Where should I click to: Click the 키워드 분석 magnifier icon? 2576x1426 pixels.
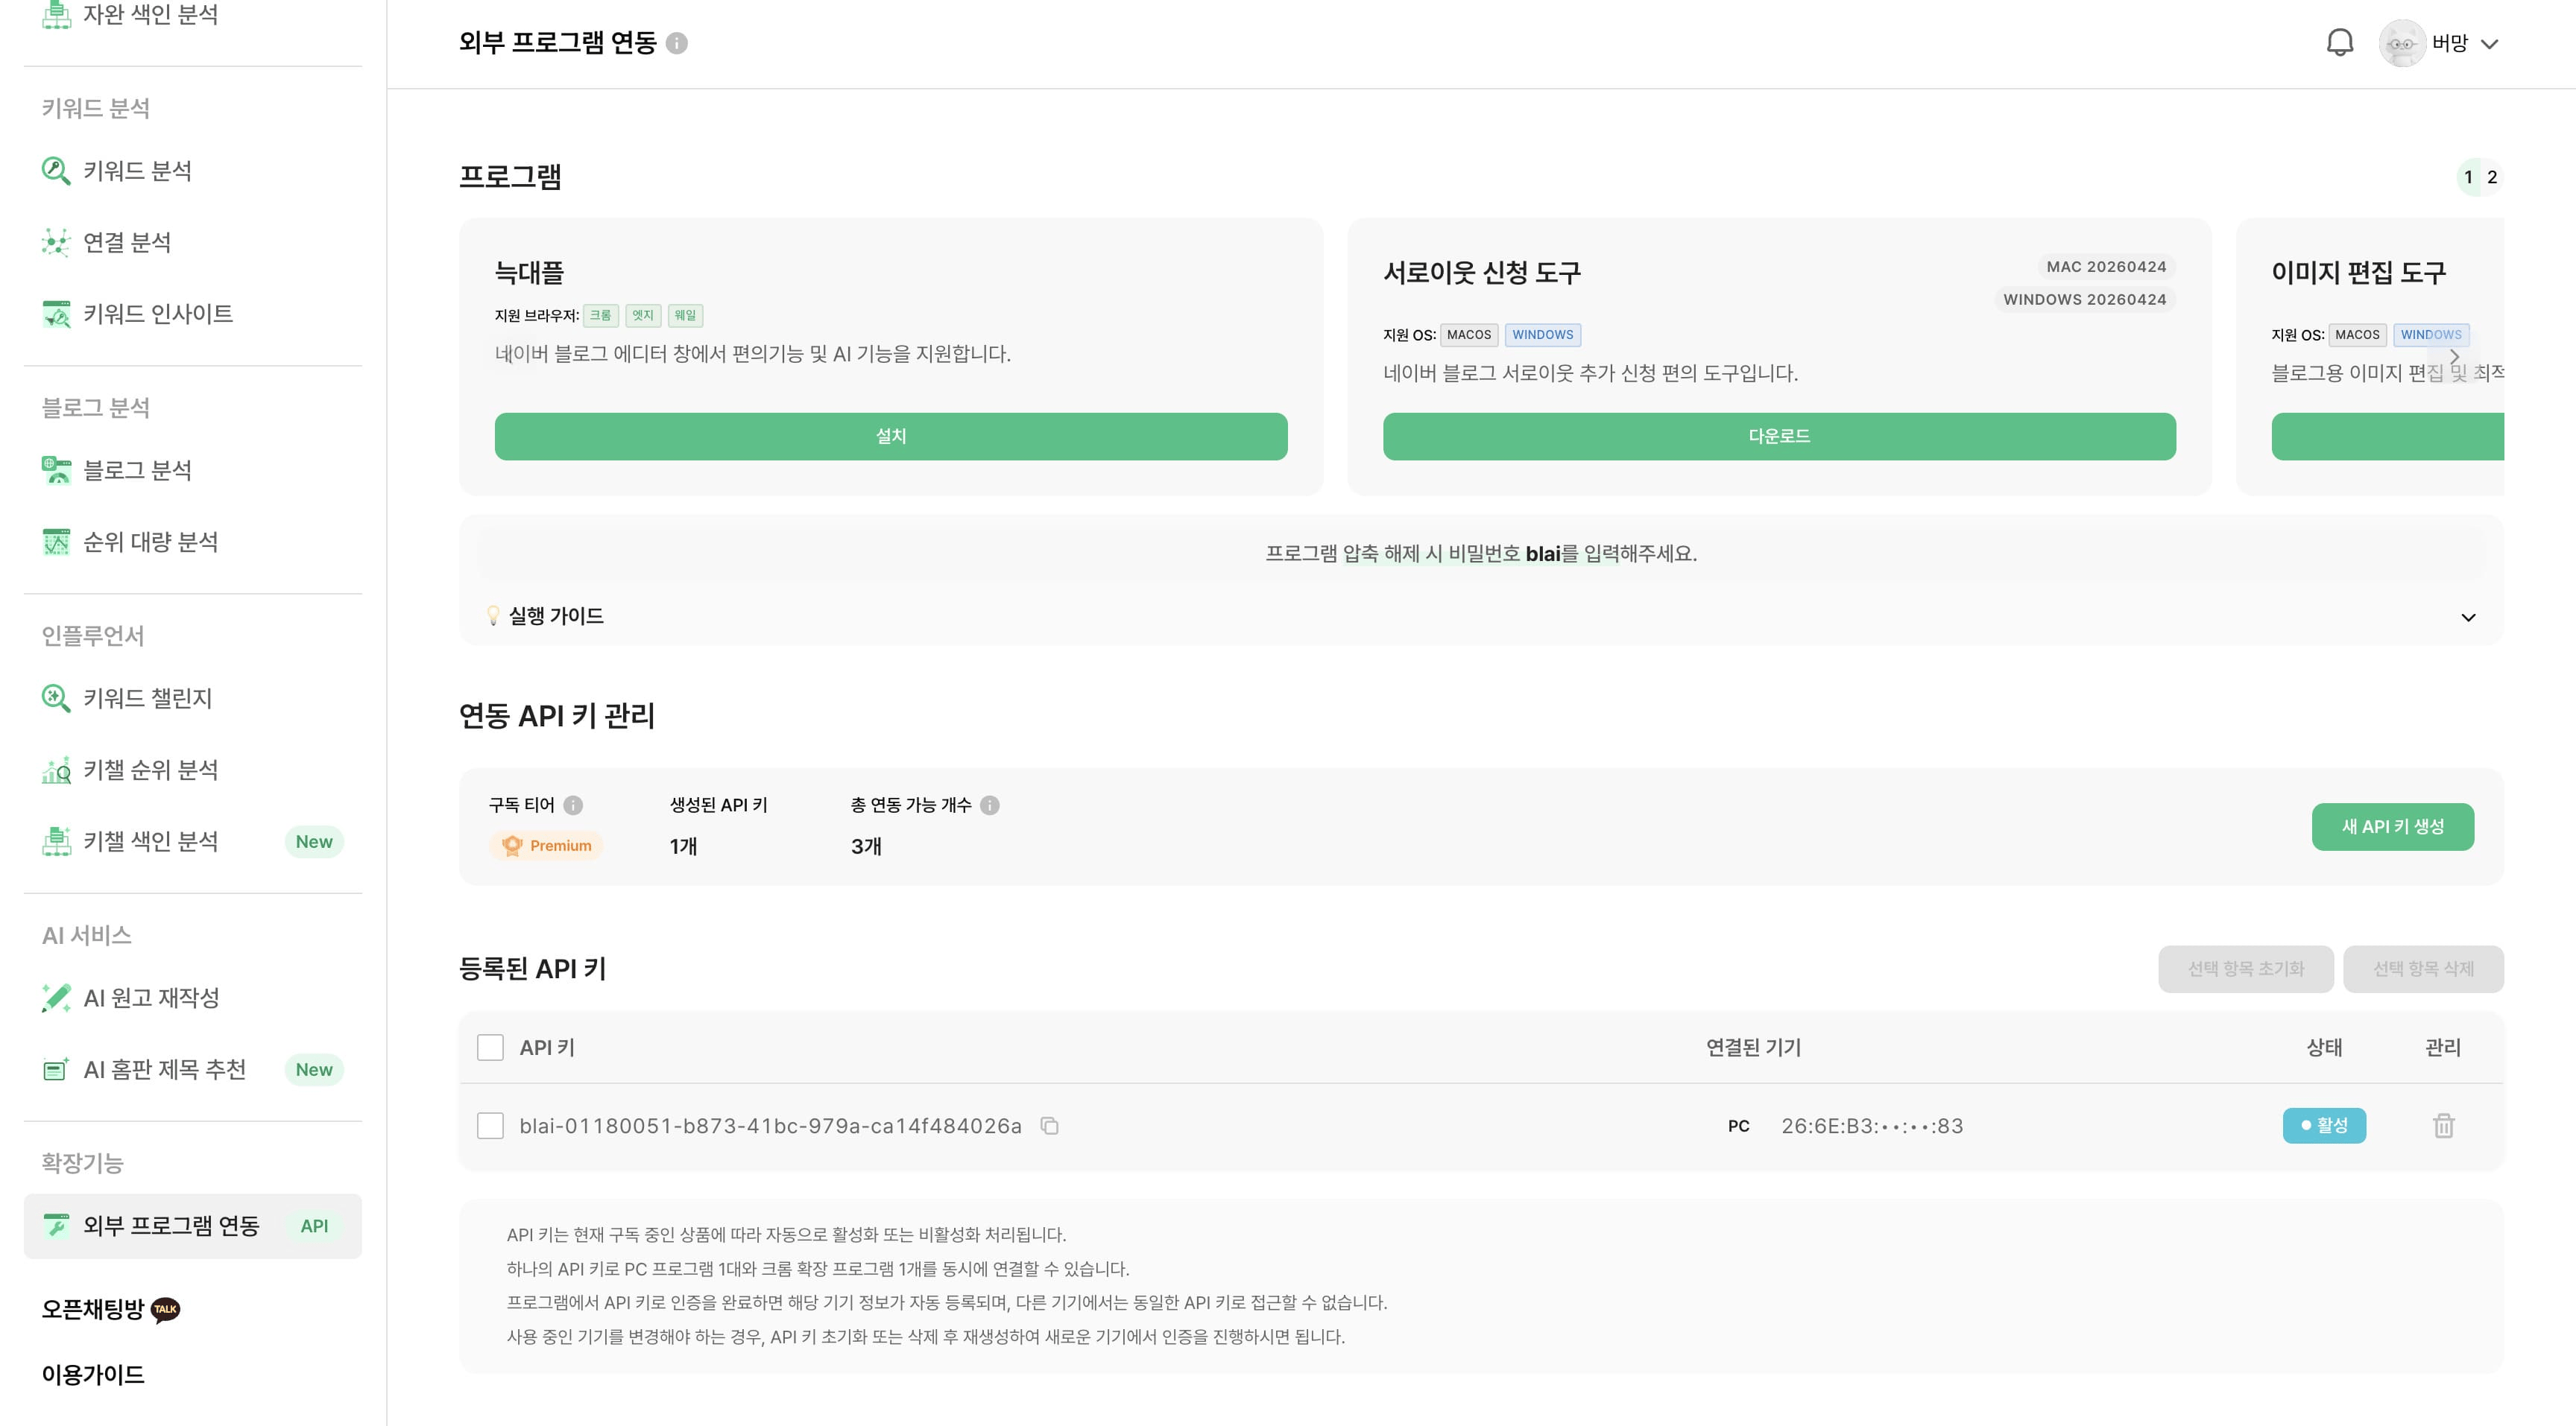[x=56, y=171]
